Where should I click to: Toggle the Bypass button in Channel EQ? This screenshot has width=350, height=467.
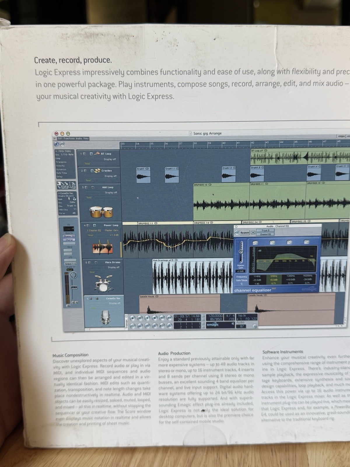click(245, 233)
